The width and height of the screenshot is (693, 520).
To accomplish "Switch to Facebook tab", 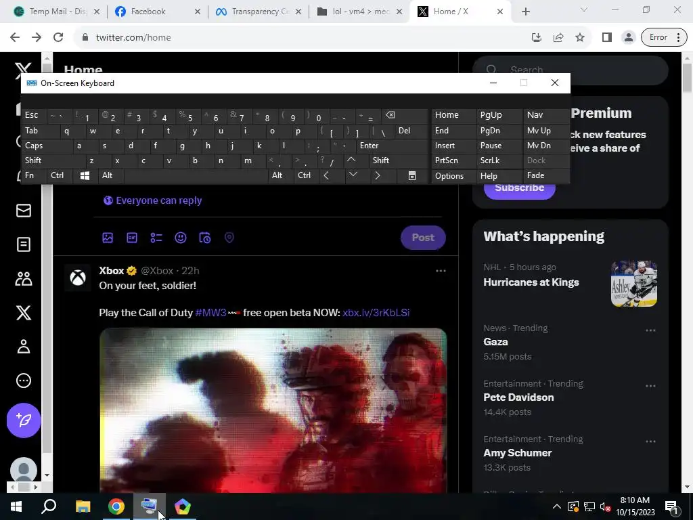I will click(x=157, y=12).
